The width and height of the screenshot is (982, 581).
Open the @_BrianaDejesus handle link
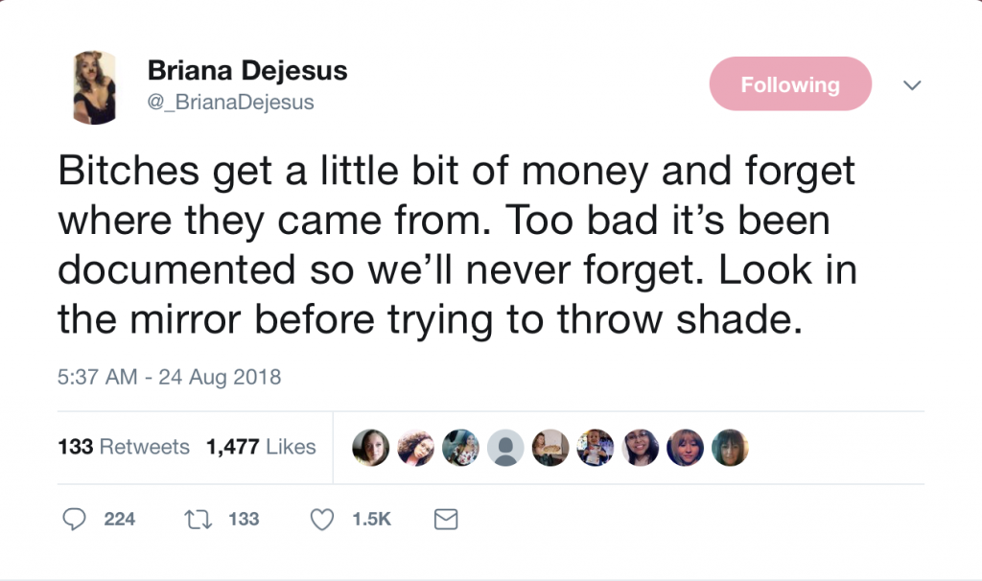[x=230, y=102]
